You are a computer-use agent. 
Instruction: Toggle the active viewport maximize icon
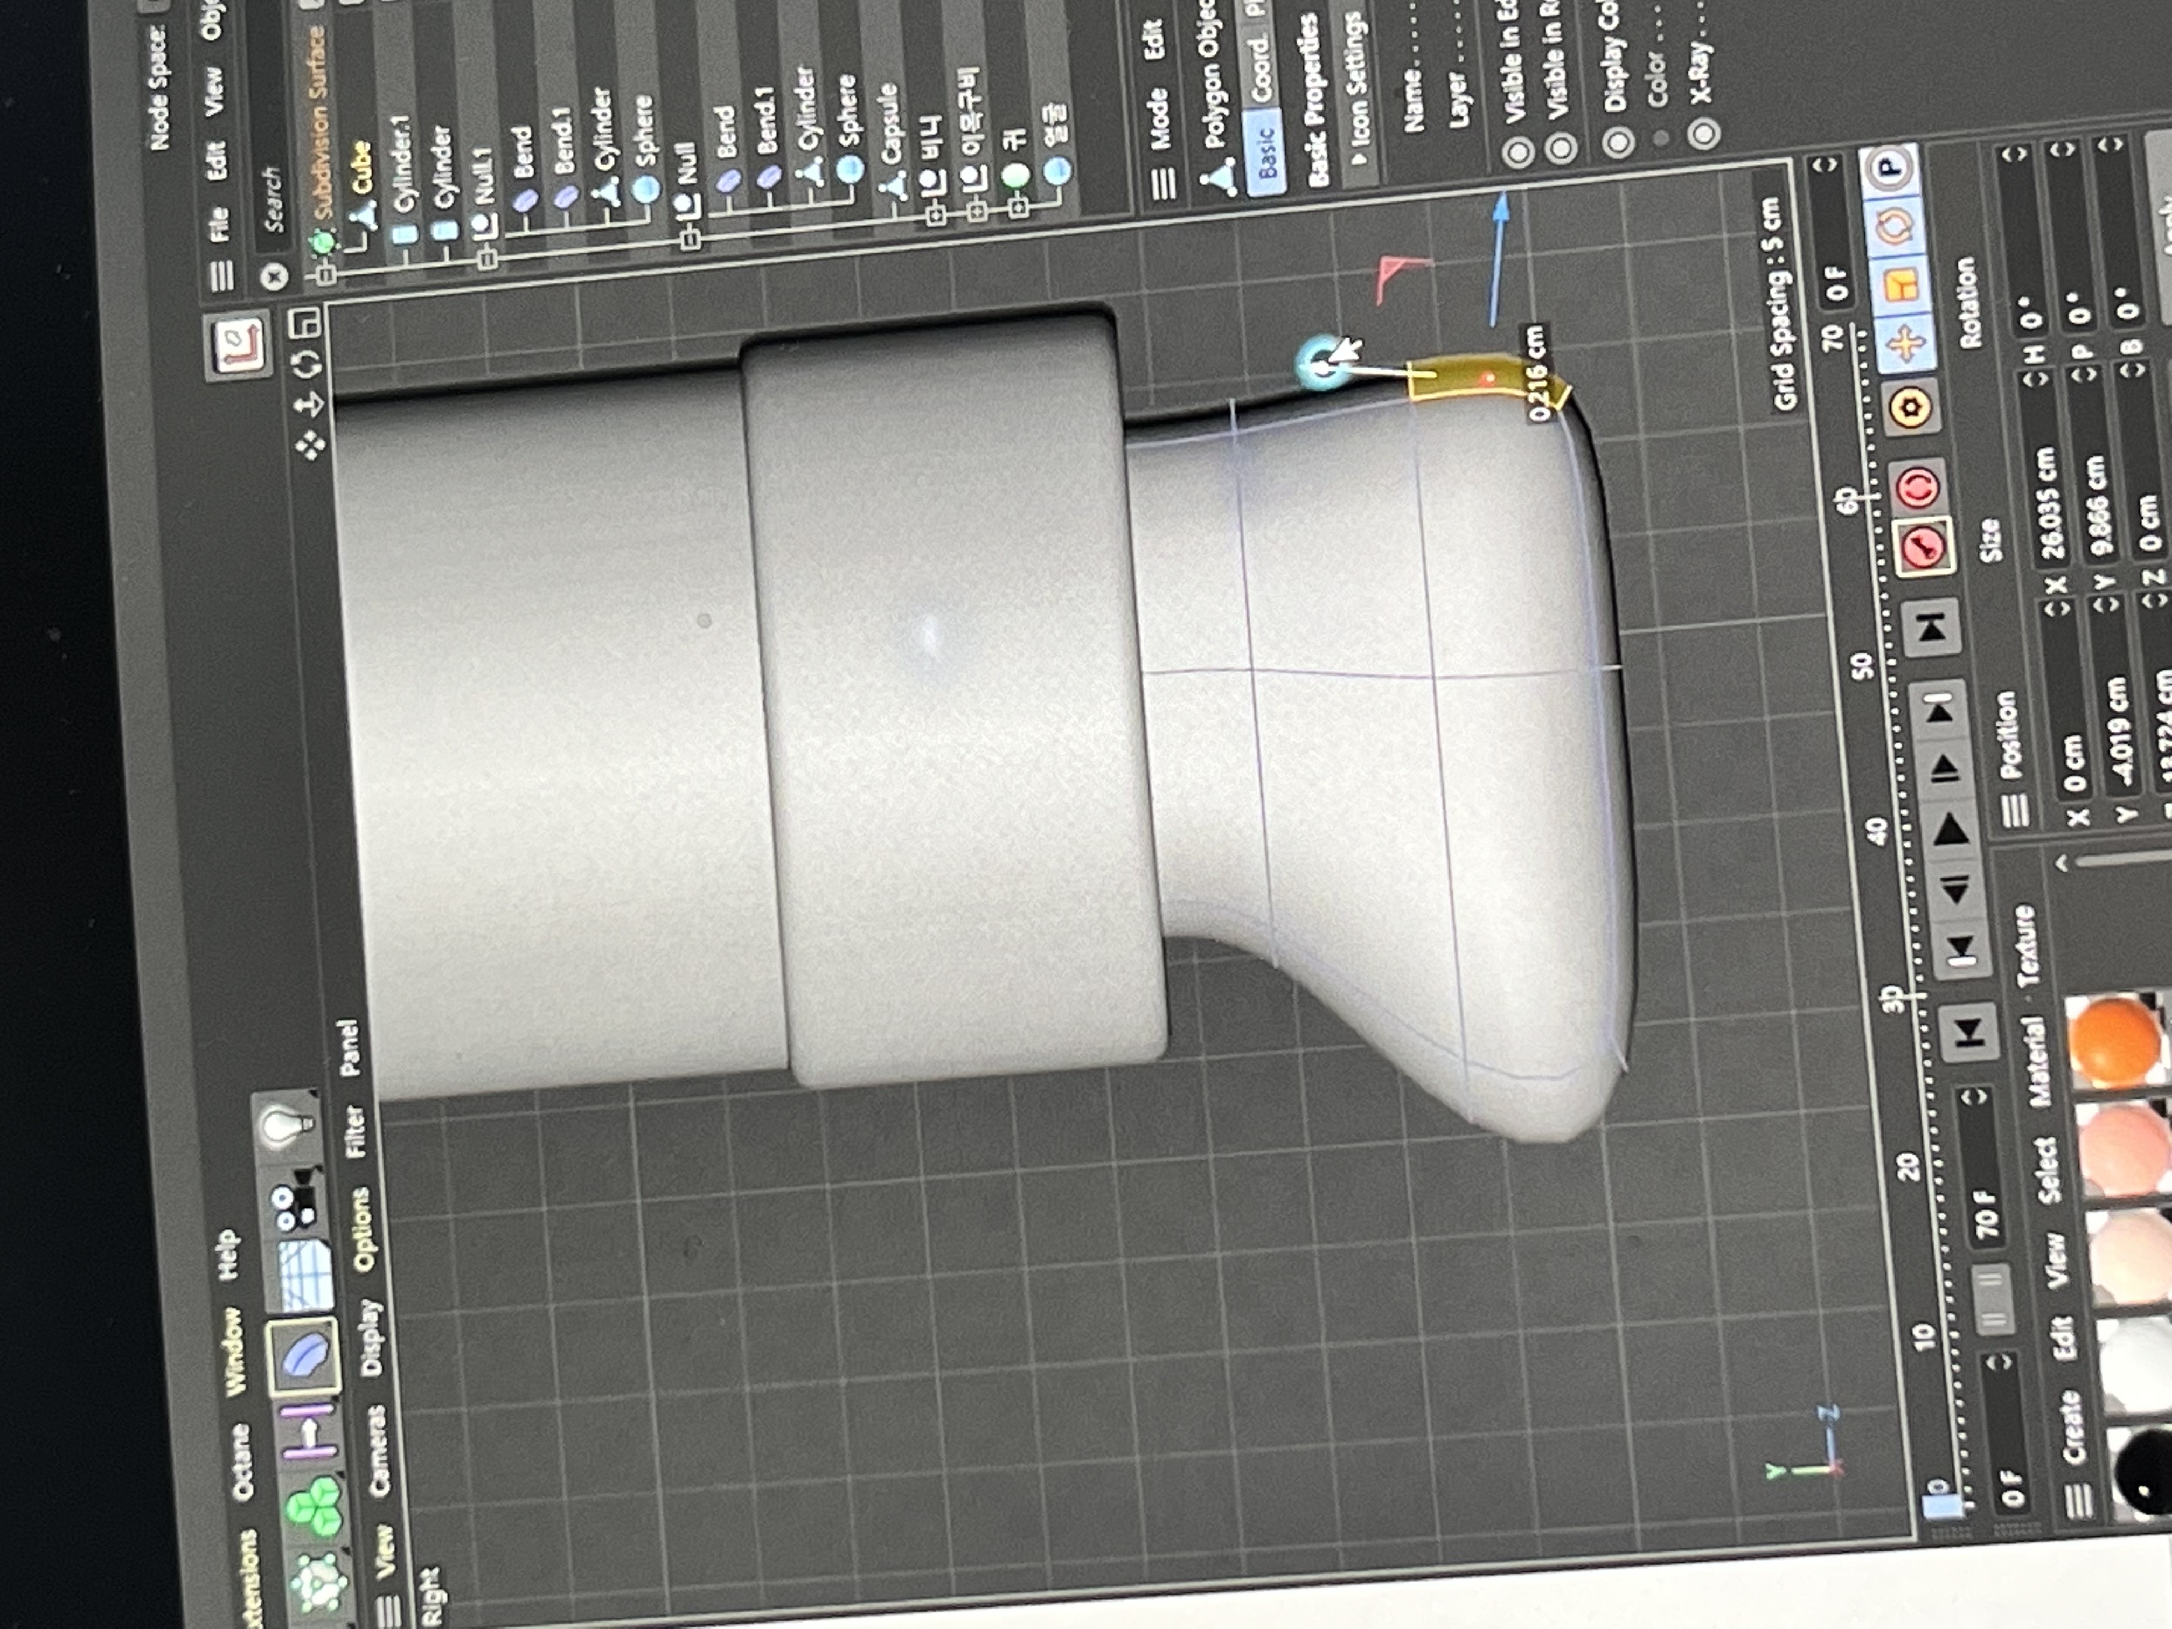tap(304, 324)
